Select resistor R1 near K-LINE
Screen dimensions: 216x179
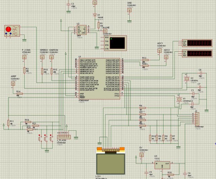(99, 25)
